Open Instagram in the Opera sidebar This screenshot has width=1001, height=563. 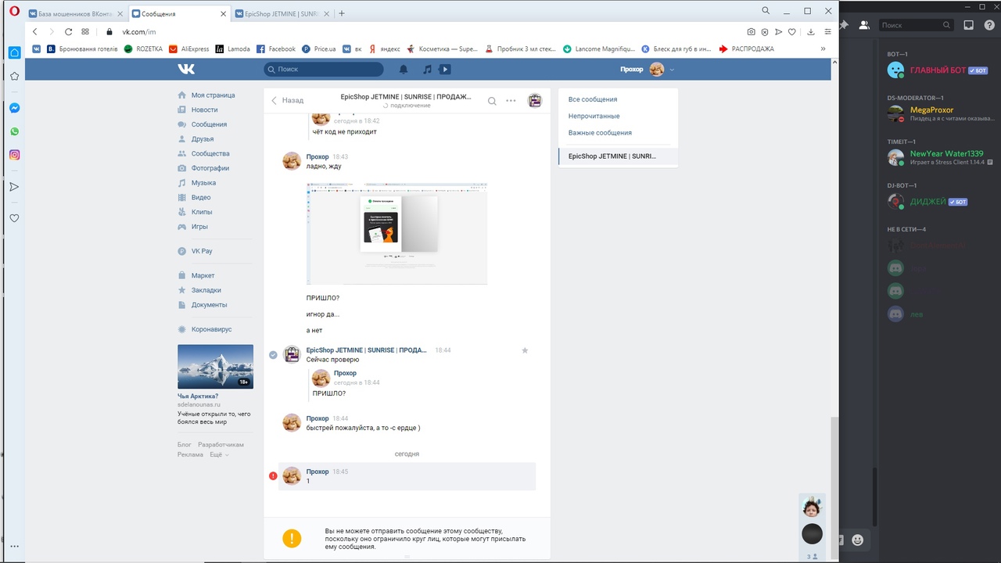click(14, 155)
